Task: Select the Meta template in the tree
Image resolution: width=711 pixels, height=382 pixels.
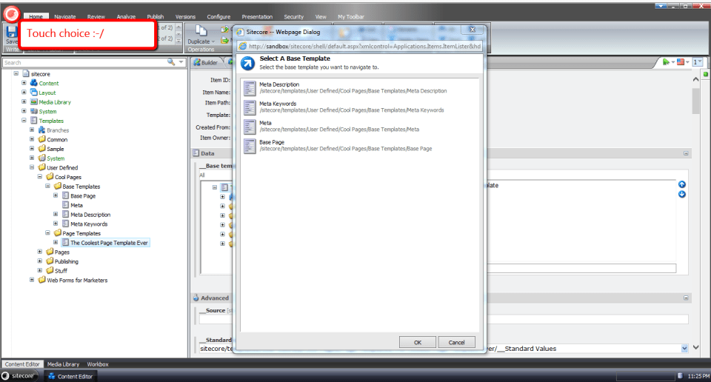Action: [76, 205]
